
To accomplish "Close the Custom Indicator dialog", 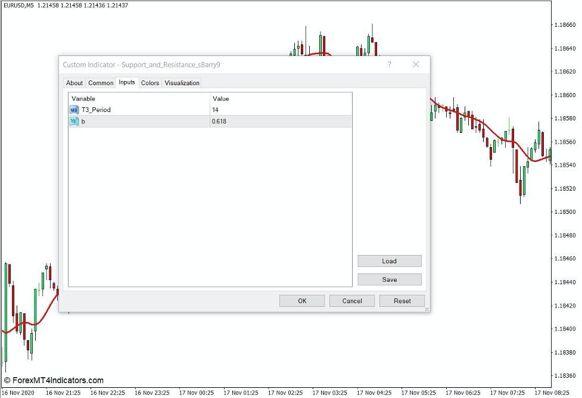I will (x=415, y=65).
